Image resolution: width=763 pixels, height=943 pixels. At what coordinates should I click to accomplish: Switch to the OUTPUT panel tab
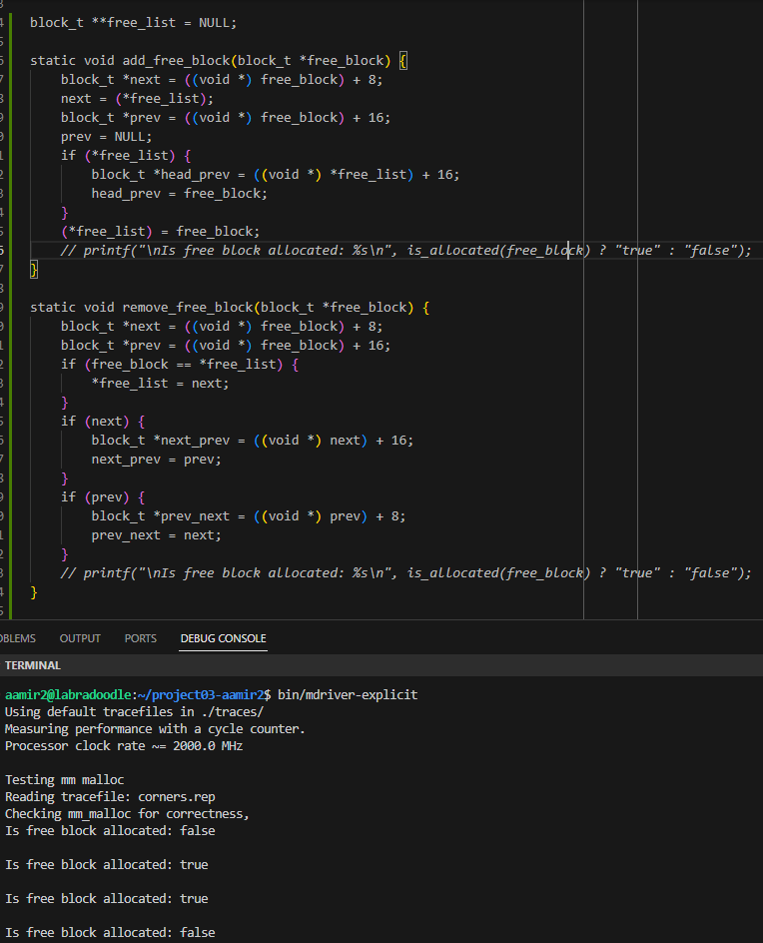[80, 638]
